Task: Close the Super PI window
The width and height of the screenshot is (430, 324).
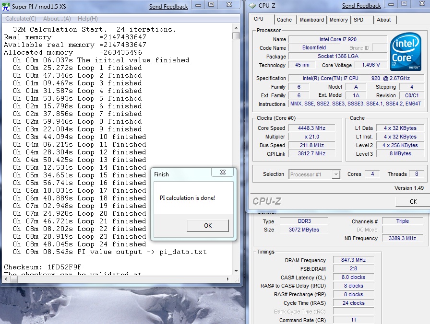Action: pyautogui.click(x=229, y=5)
